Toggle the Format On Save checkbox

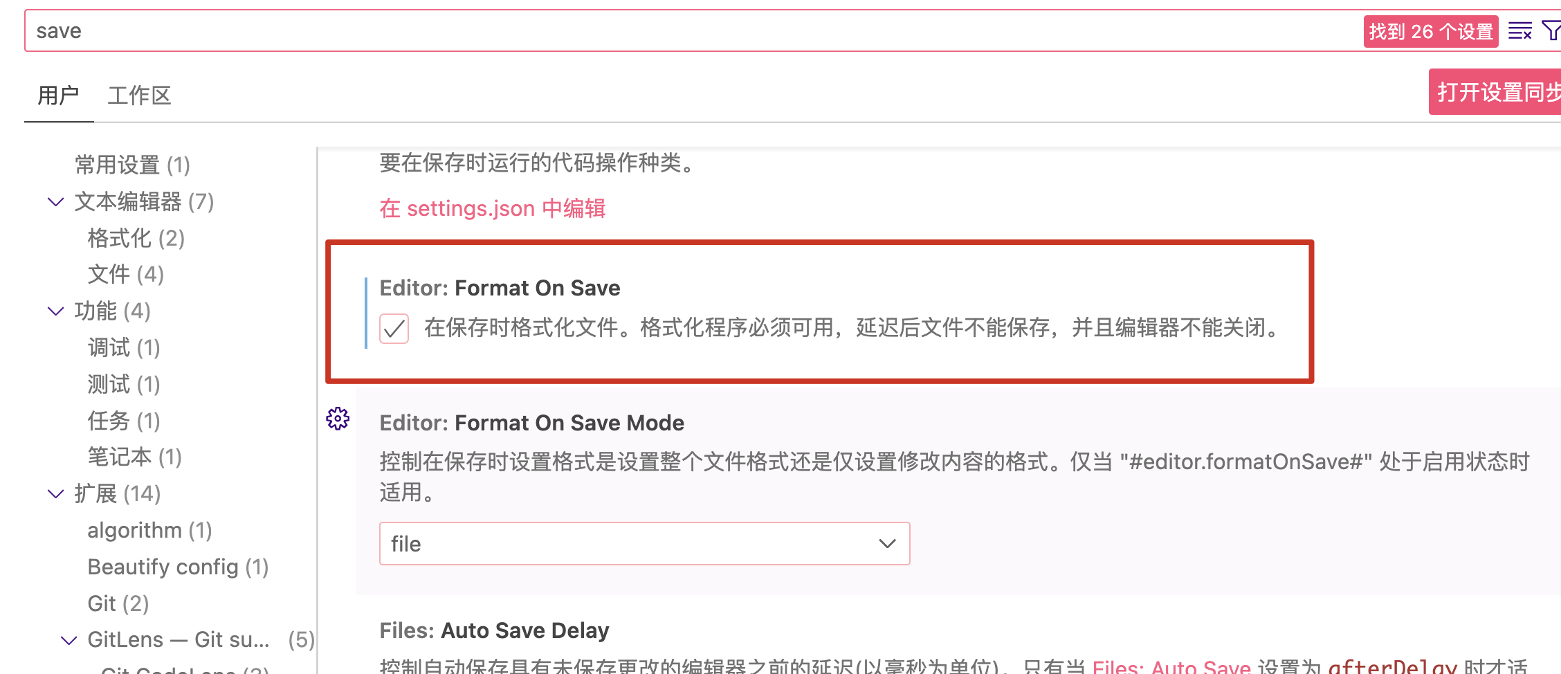[394, 328]
